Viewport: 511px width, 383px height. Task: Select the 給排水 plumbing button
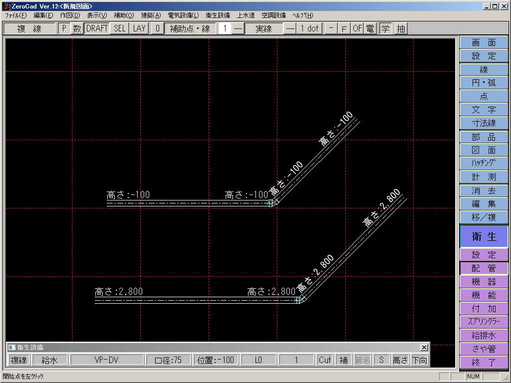coord(484,336)
